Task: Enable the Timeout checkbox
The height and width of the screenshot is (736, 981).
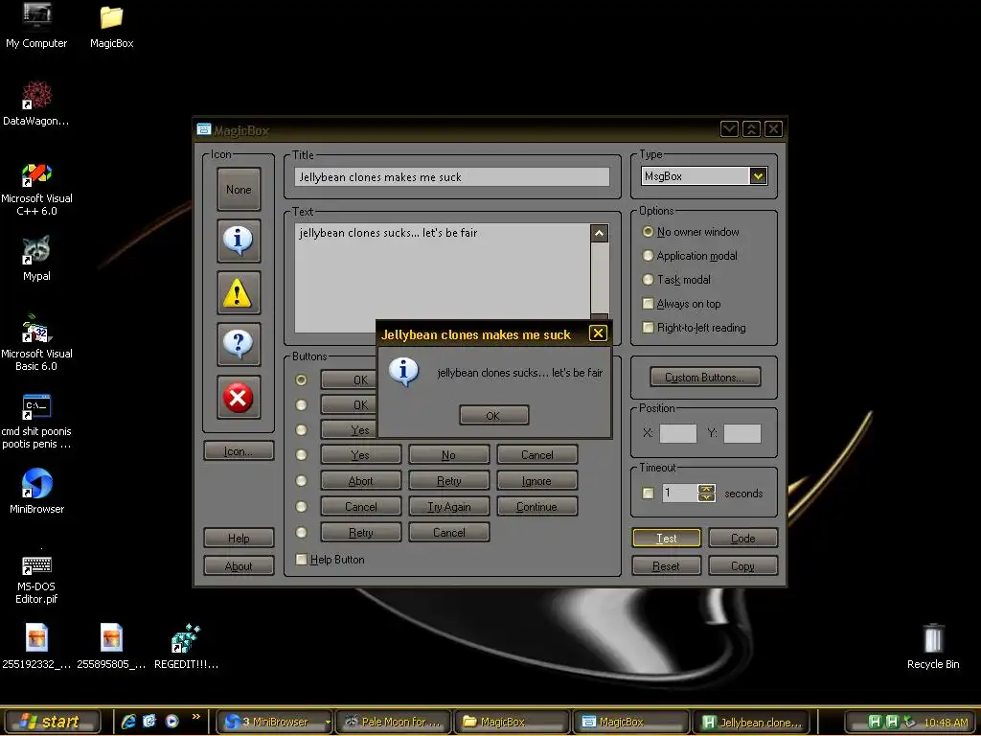Action: (x=649, y=494)
